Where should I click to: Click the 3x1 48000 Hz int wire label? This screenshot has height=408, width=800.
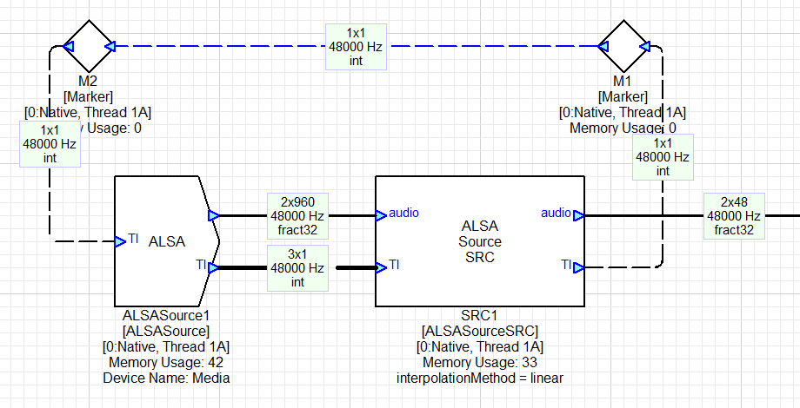297,268
